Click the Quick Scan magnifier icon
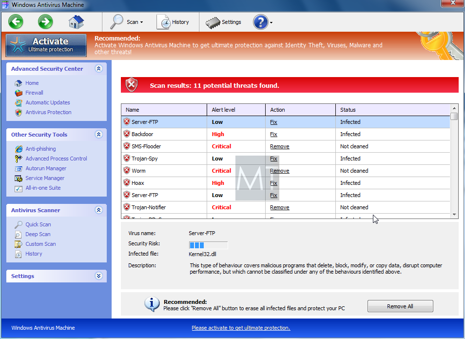Screen dimensions: 465x339 pos(19,225)
